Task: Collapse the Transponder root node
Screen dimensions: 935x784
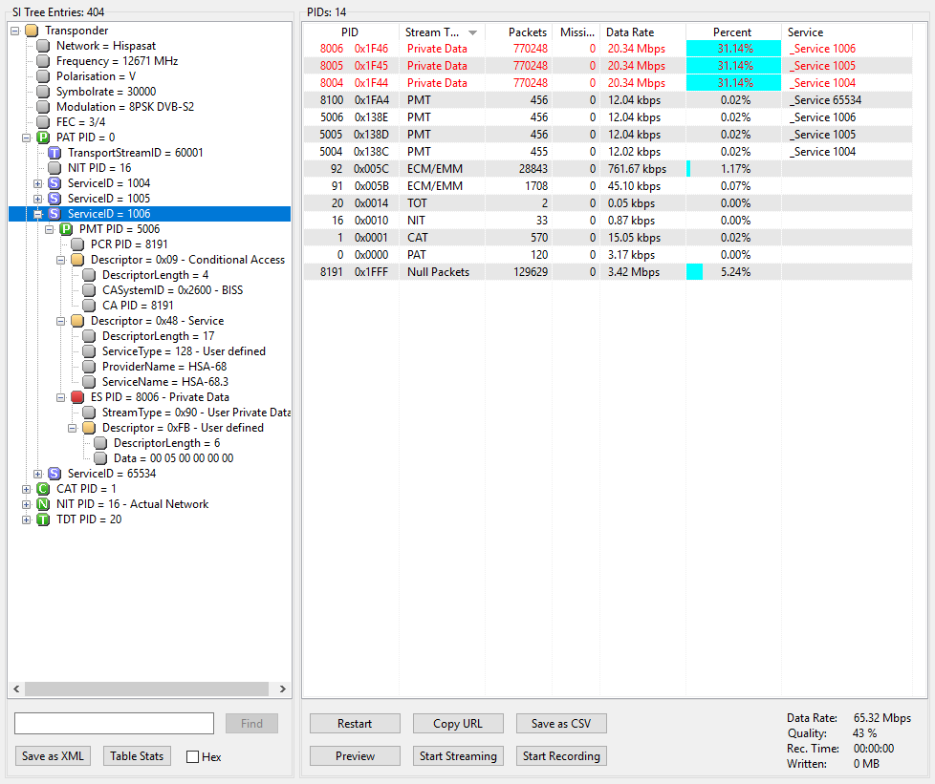Action: pos(15,31)
